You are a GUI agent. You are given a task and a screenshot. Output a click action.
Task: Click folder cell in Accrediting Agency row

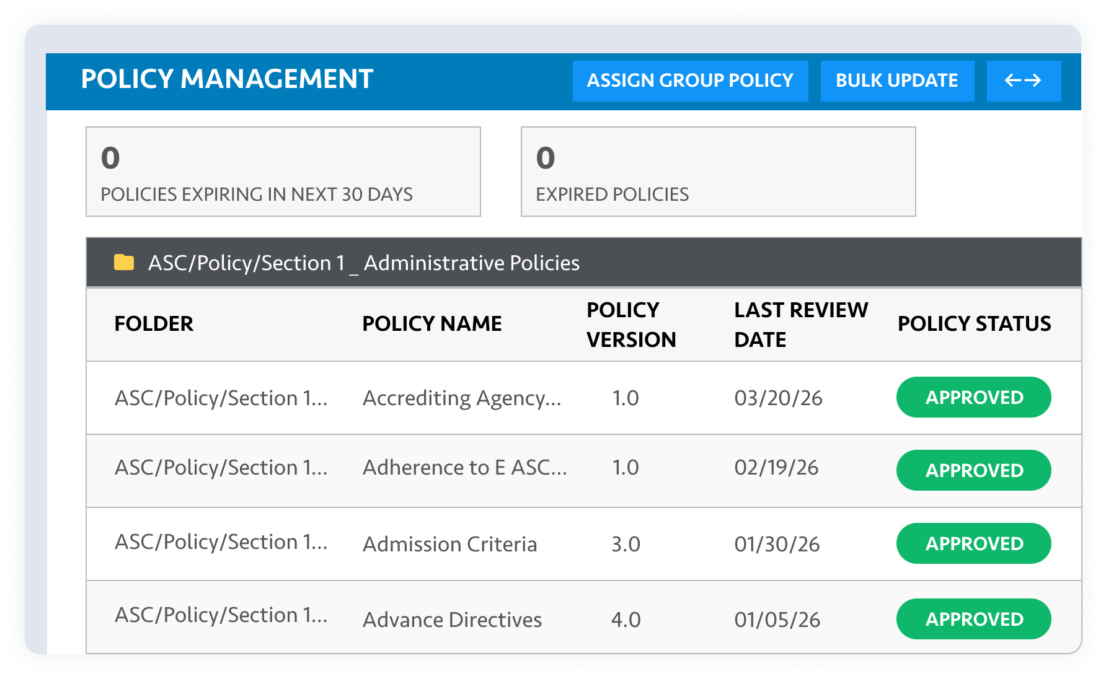[221, 398]
